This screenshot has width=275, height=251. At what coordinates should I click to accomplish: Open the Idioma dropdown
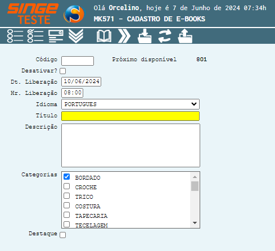[130, 104]
